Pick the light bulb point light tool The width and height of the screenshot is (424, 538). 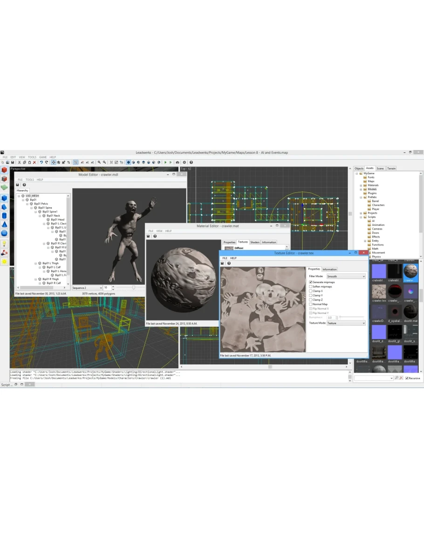4,244
